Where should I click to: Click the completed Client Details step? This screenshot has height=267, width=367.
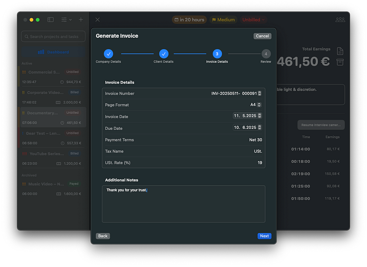pyautogui.click(x=163, y=54)
